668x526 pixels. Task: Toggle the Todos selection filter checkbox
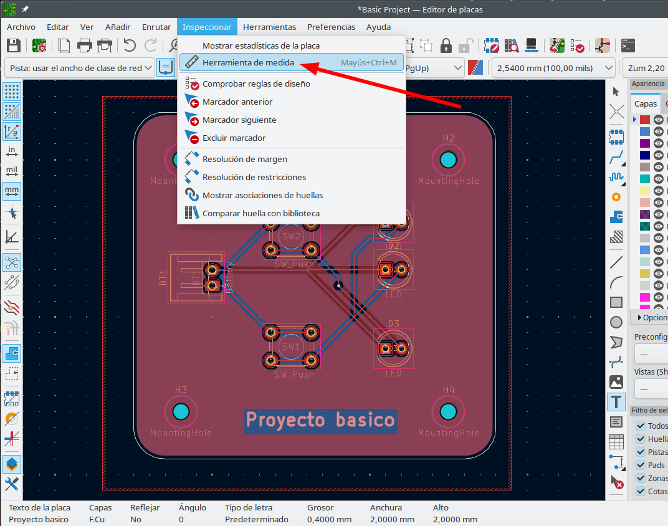[x=641, y=426]
